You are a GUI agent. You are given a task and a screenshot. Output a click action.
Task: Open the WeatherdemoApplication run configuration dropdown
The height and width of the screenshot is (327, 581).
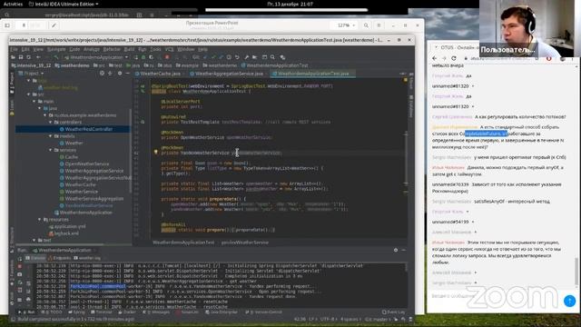96,57
